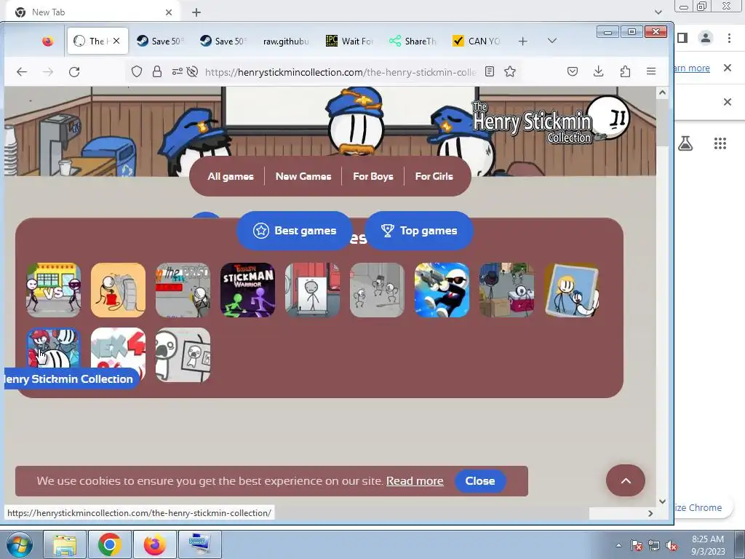Open Chrome profile avatar icon
745x559 pixels.
coord(706,38)
